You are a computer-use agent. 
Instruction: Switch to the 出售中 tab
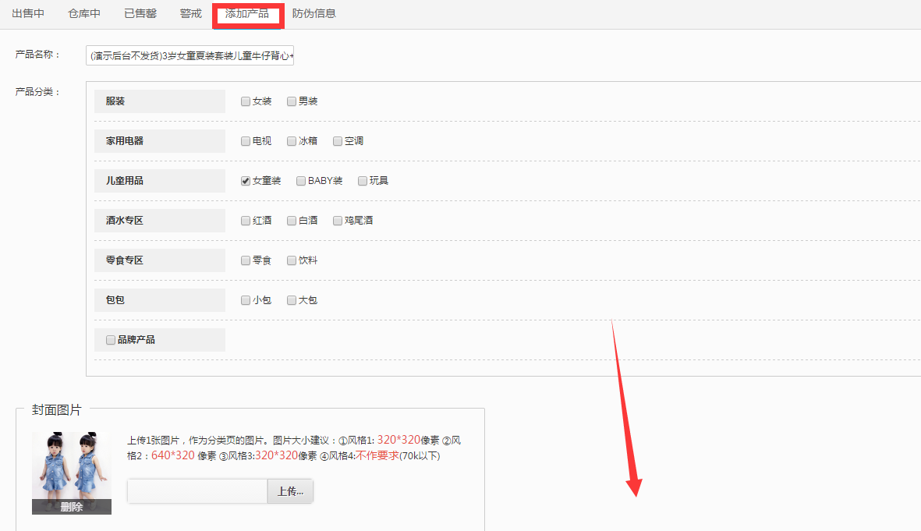(28, 13)
